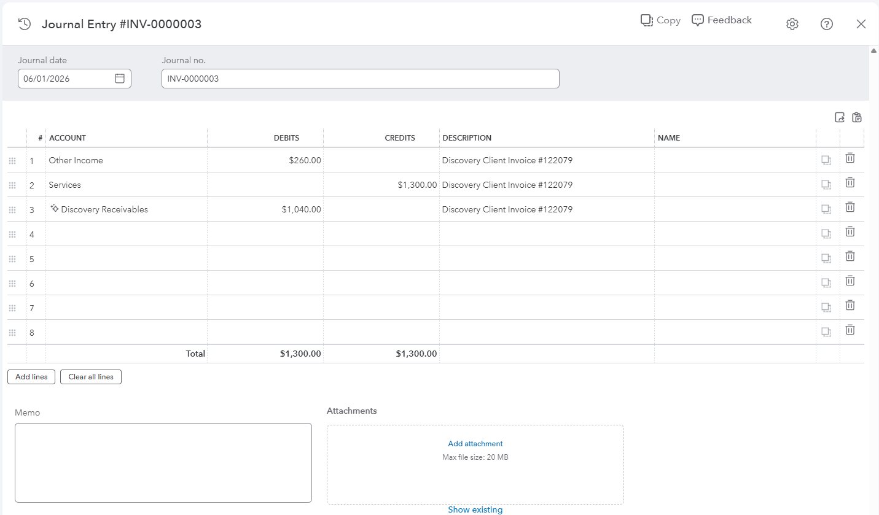879x515 pixels.
Task: Open the Journal date calendar picker
Action: click(120, 79)
